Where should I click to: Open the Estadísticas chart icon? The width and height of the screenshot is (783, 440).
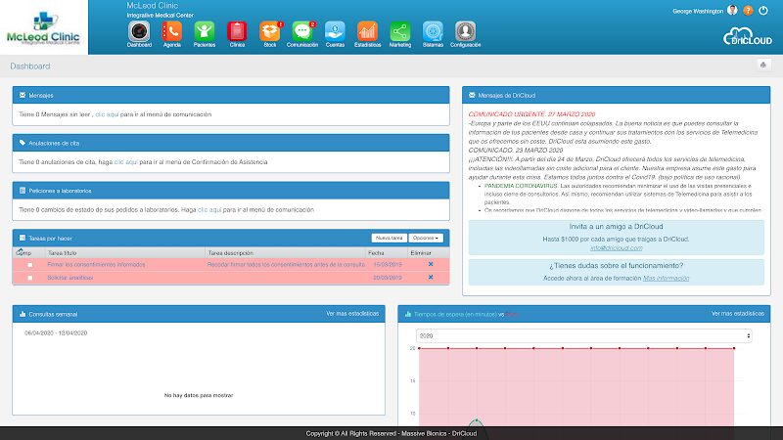point(367,32)
